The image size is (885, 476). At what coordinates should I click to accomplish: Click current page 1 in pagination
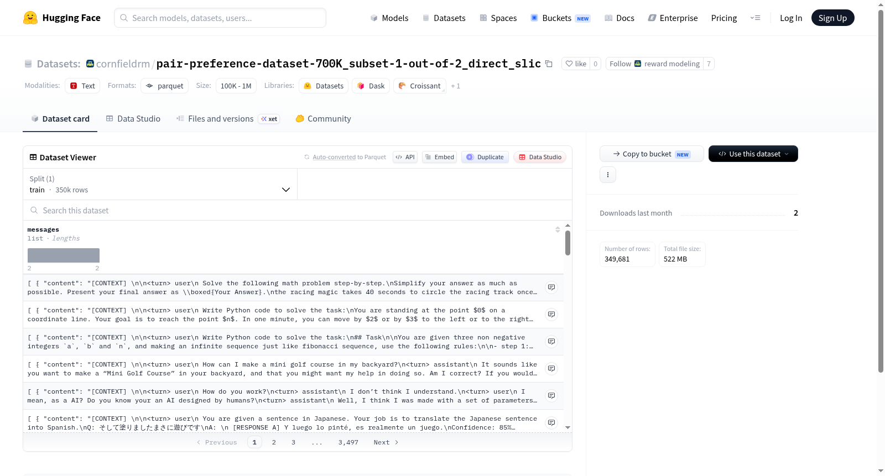(x=254, y=442)
